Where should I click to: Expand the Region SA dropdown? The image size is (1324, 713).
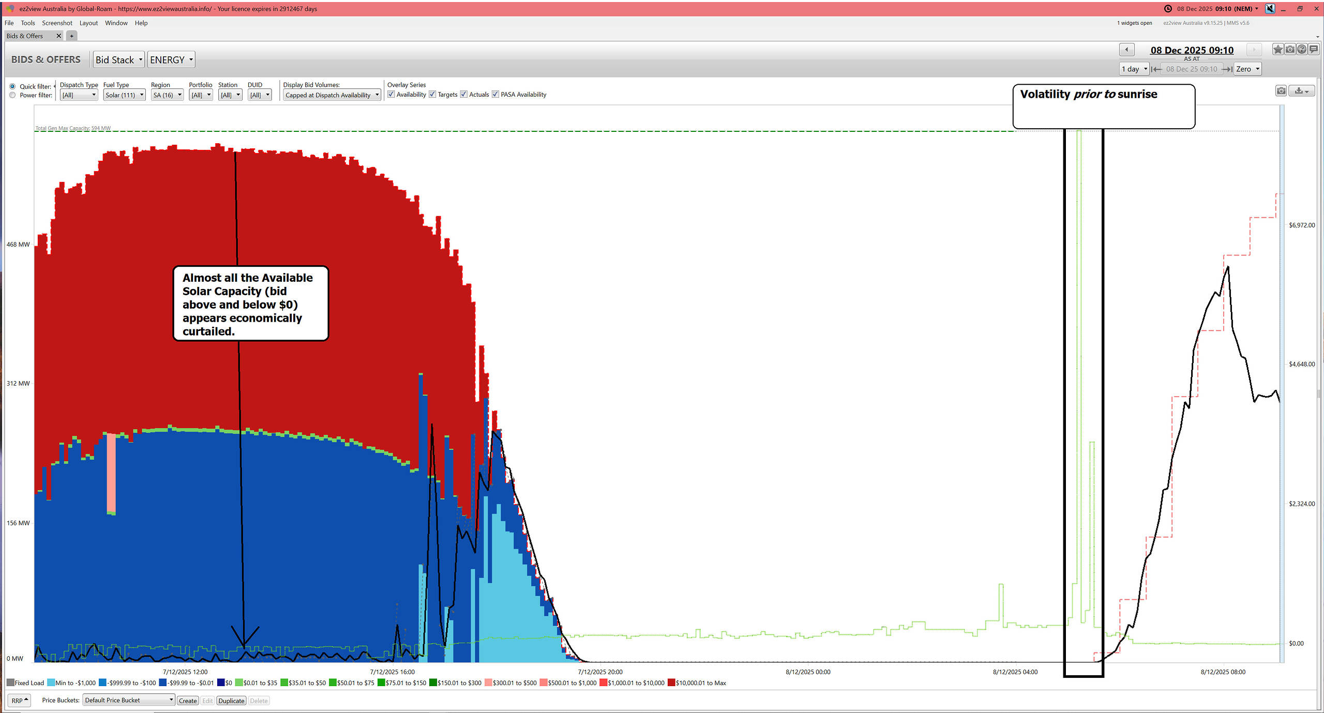point(167,95)
